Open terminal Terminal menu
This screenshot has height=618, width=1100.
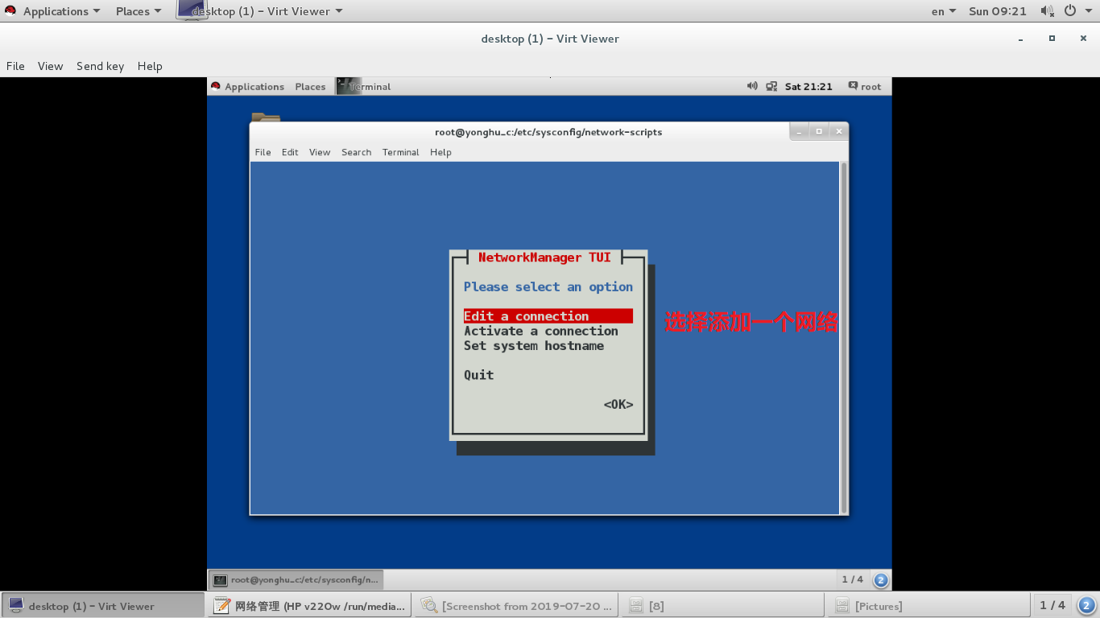(400, 152)
